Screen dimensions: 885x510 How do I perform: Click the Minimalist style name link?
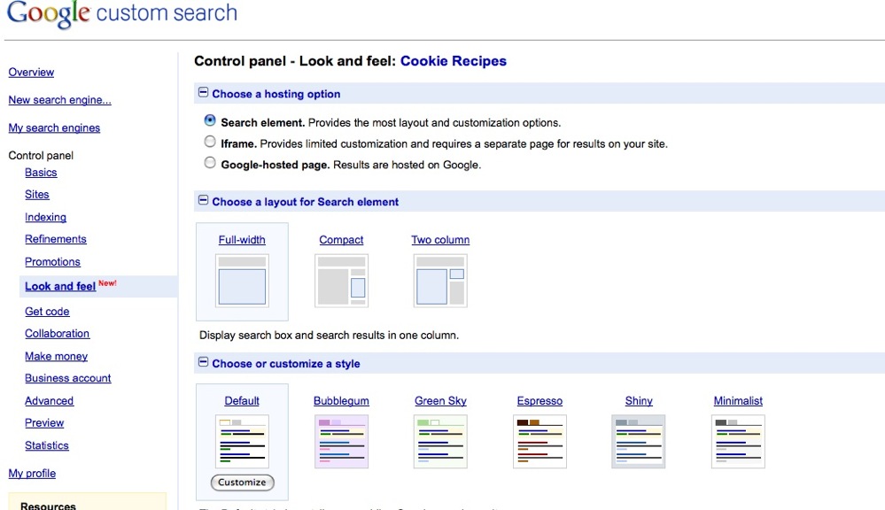(738, 401)
